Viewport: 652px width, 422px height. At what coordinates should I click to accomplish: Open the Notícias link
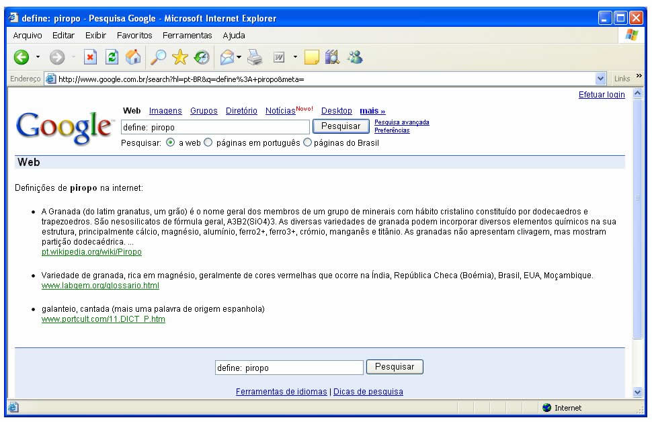280,111
